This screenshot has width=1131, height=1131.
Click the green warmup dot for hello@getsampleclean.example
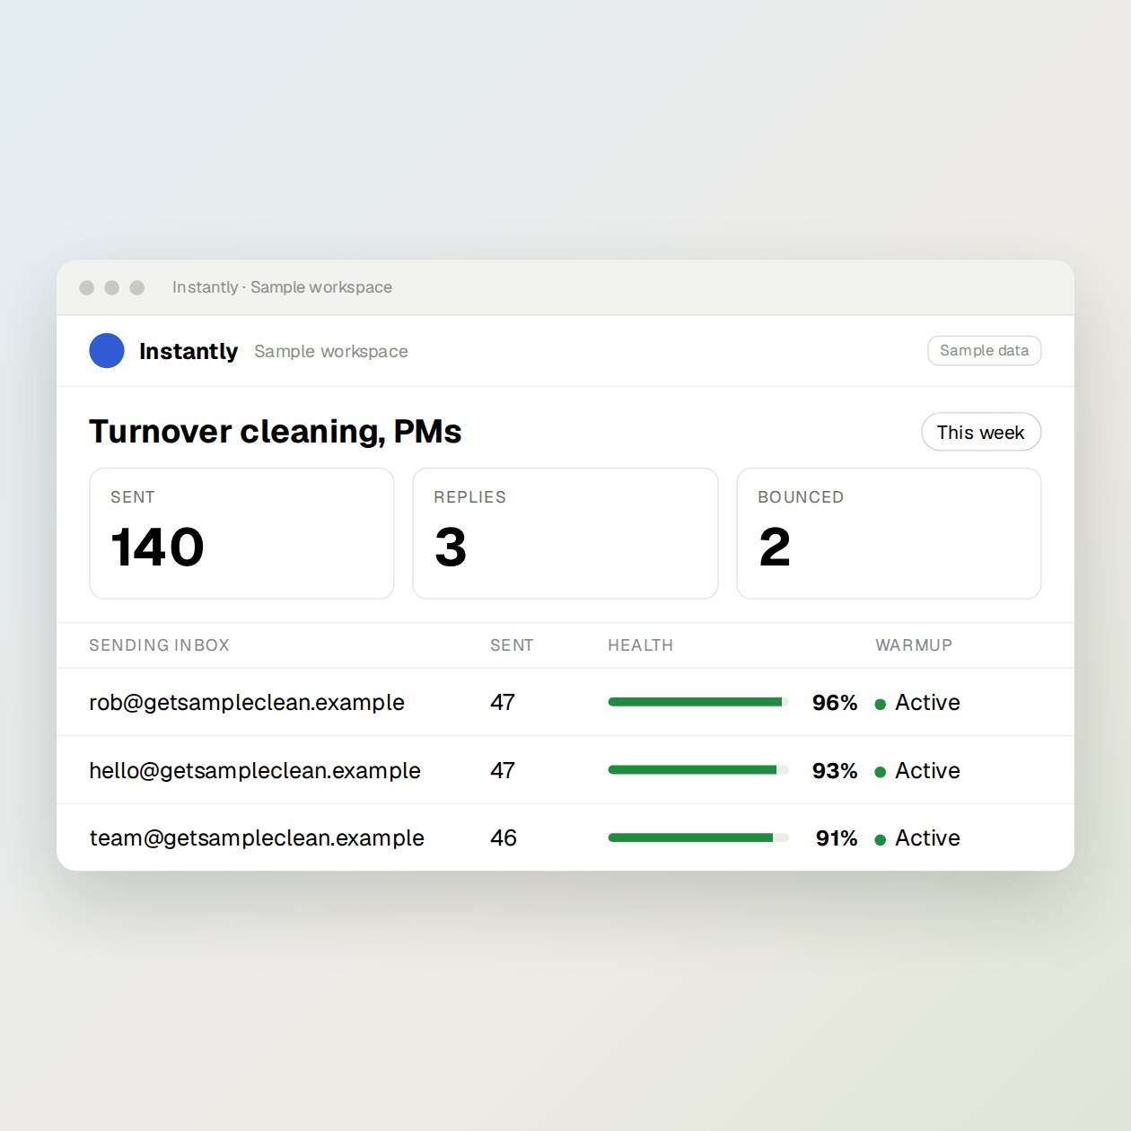pyautogui.click(x=881, y=772)
